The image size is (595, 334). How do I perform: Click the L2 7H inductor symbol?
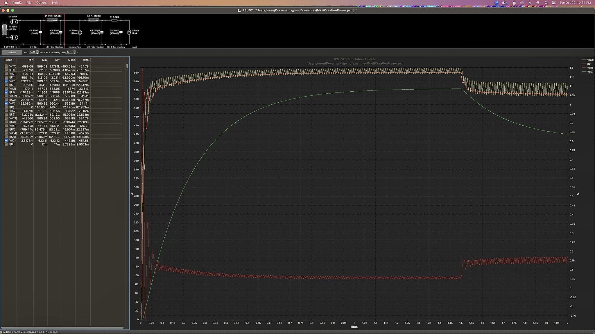pos(93,20)
